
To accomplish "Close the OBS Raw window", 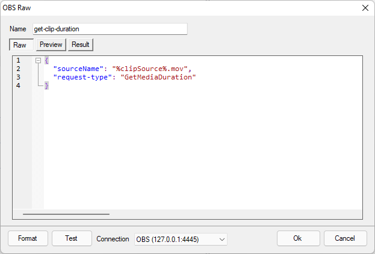I will point(364,8).
